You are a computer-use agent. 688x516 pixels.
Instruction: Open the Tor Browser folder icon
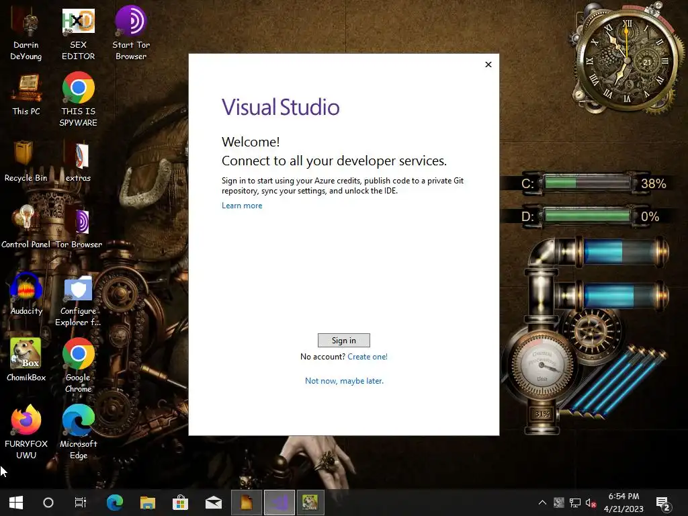tap(79, 228)
